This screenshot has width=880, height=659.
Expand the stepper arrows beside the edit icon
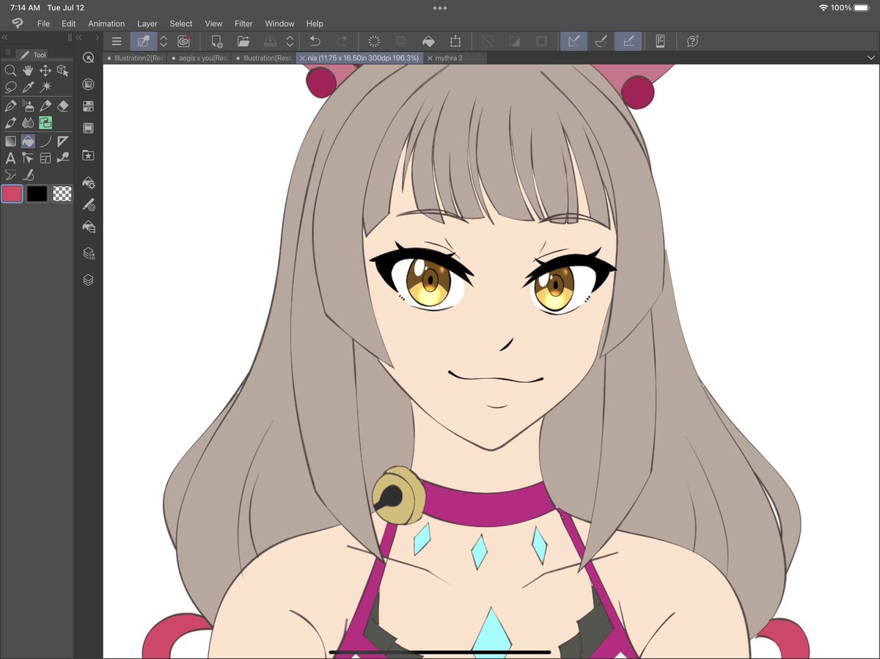pos(164,42)
